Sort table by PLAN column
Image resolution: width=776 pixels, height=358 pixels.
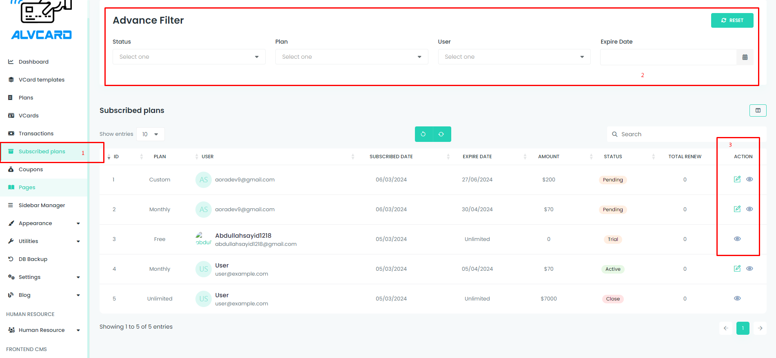pos(160,157)
